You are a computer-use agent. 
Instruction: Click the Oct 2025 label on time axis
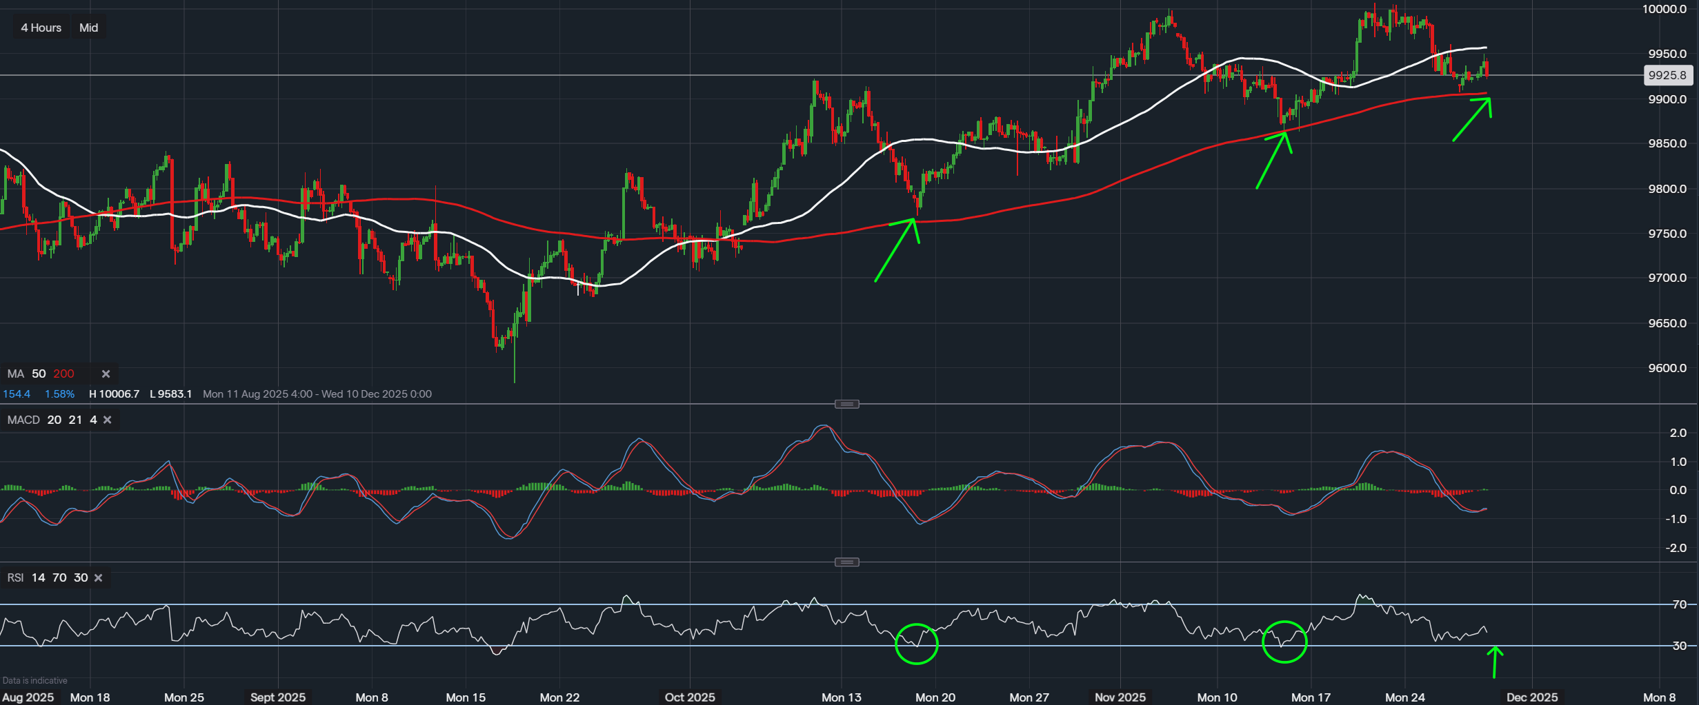click(690, 697)
